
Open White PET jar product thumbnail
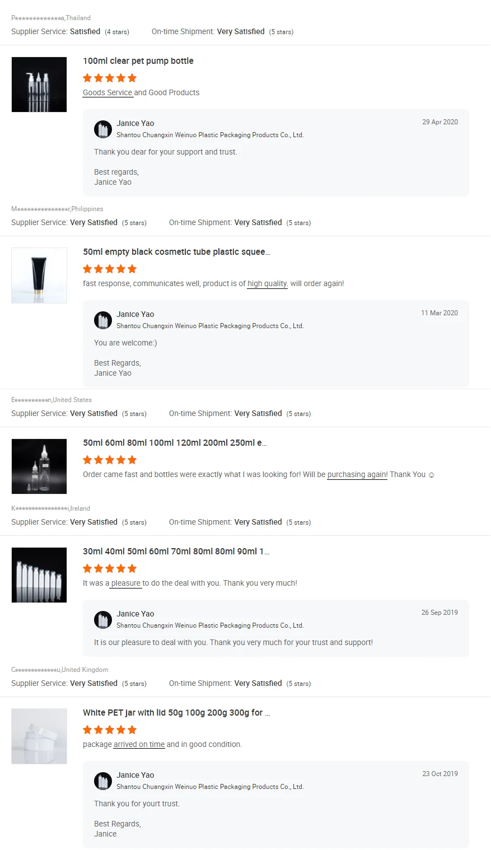coord(39,736)
